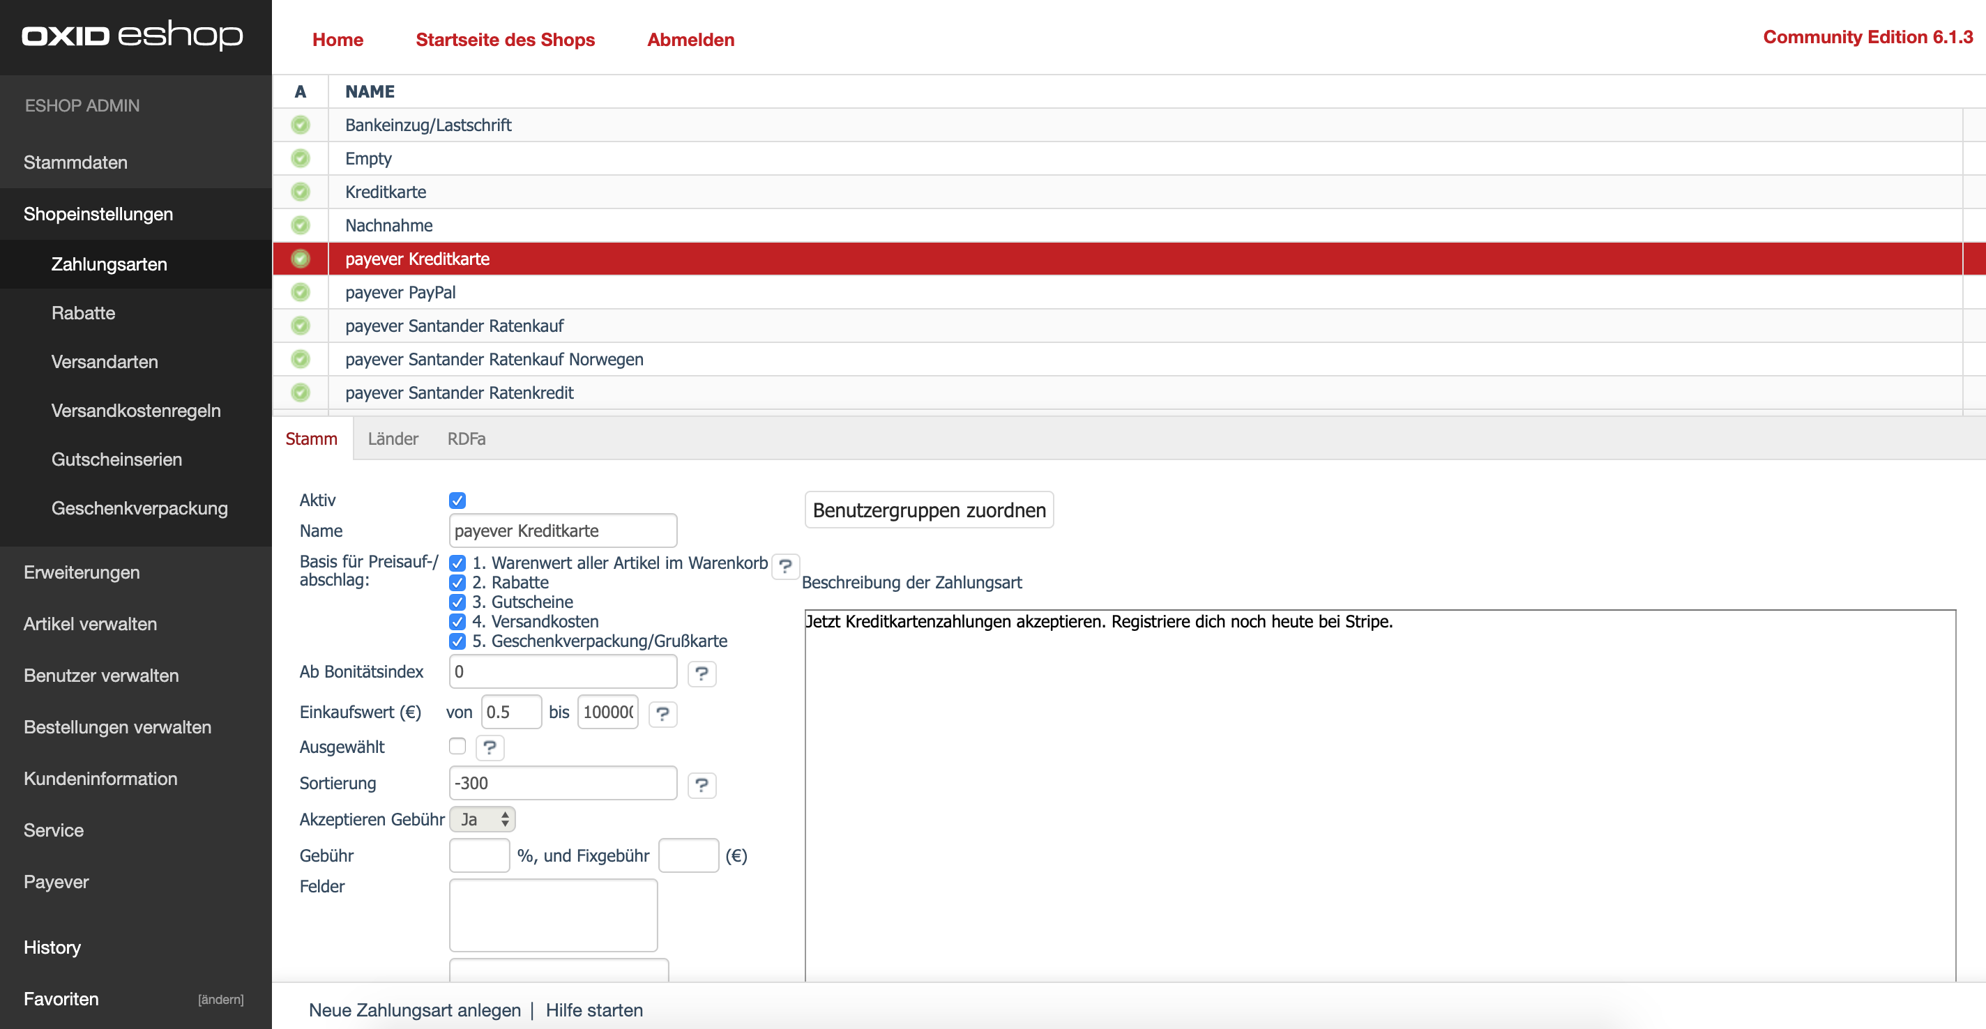Sort the list by NAME column header

[370, 92]
